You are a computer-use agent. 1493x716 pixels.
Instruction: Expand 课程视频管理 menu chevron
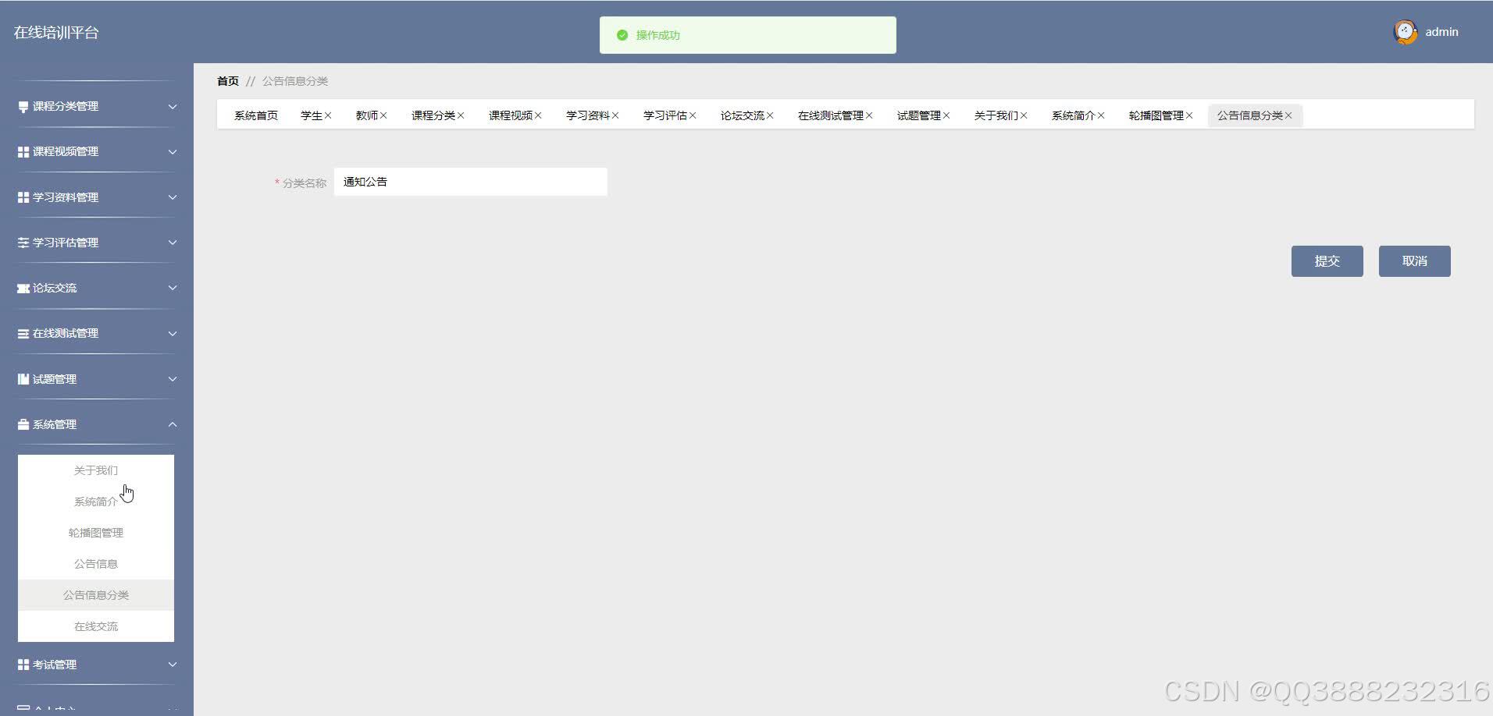[173, 152]
